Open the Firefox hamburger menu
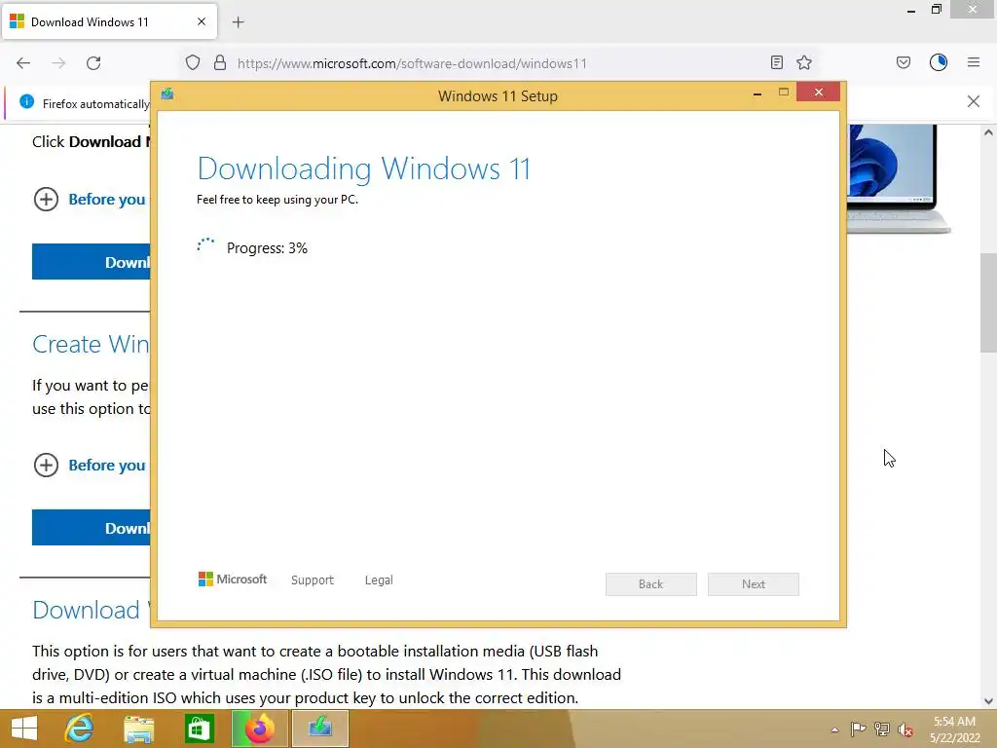 974,62
